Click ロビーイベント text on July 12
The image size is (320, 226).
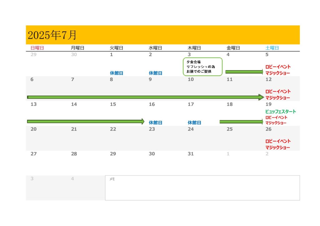click(278, 91)
